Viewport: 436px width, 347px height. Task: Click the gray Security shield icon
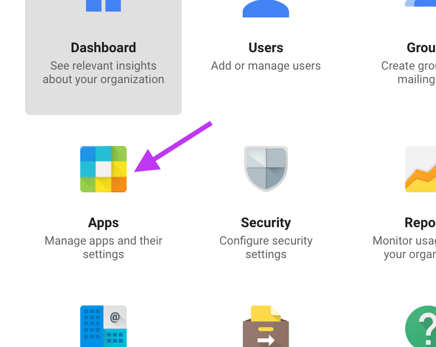pyautogui.click(x=266, y=169)
